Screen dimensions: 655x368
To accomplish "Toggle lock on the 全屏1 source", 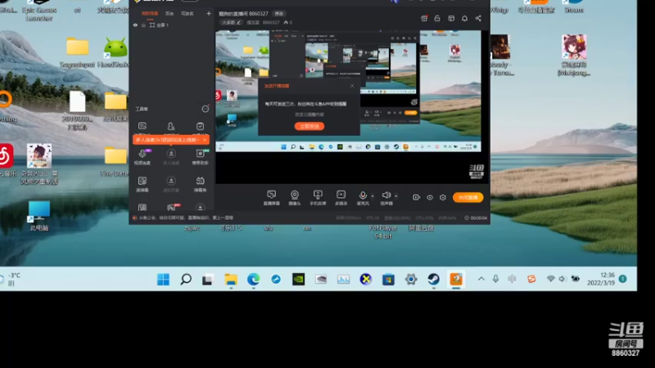I will pos(143,25).
